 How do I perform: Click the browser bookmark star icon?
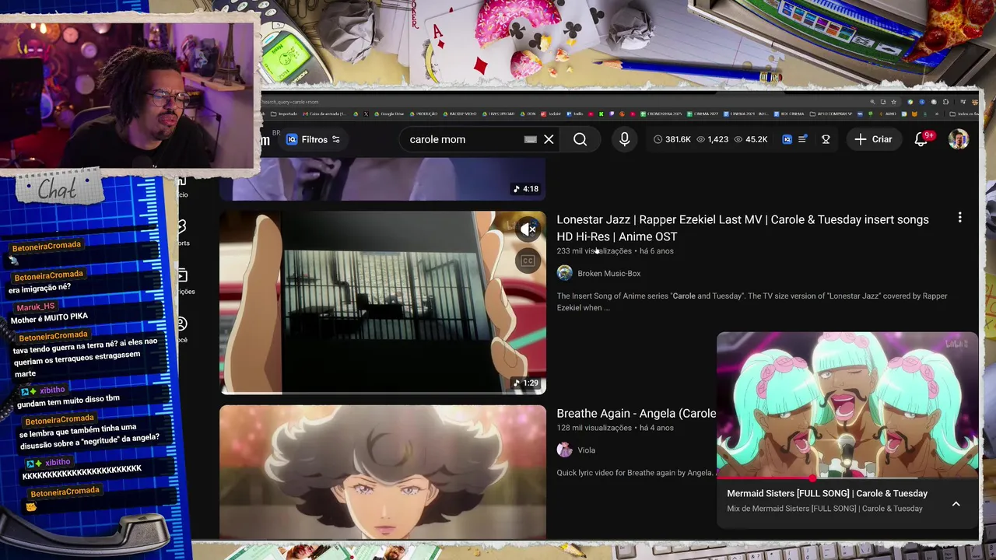[893, 102]
